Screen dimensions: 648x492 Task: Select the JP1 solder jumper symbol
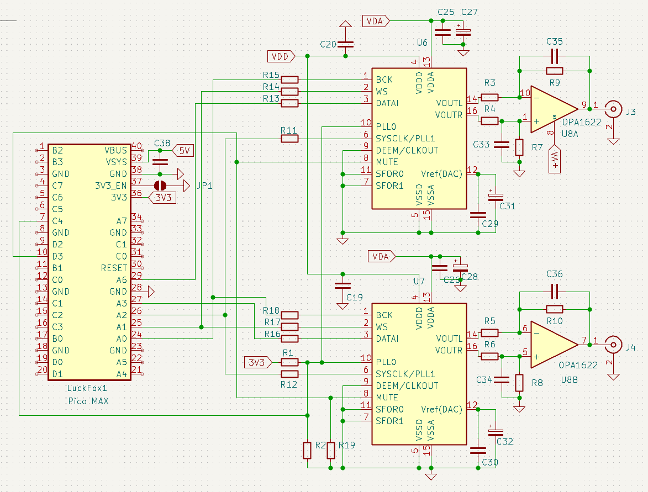(x=160, y=186)
